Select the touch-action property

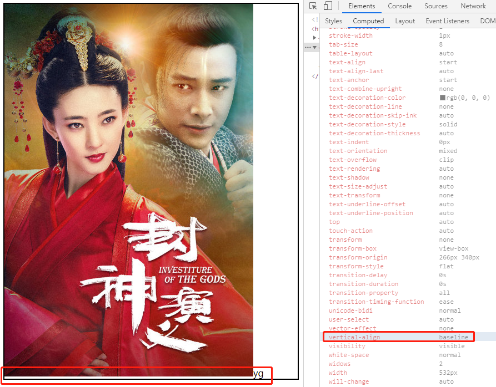[350, 231]
